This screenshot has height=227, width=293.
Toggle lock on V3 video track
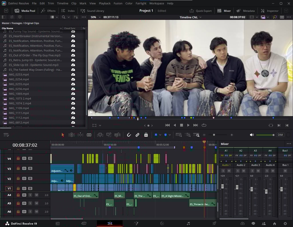coord(18,169)
